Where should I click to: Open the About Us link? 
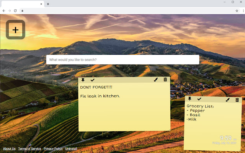click(x=9, y=149)
